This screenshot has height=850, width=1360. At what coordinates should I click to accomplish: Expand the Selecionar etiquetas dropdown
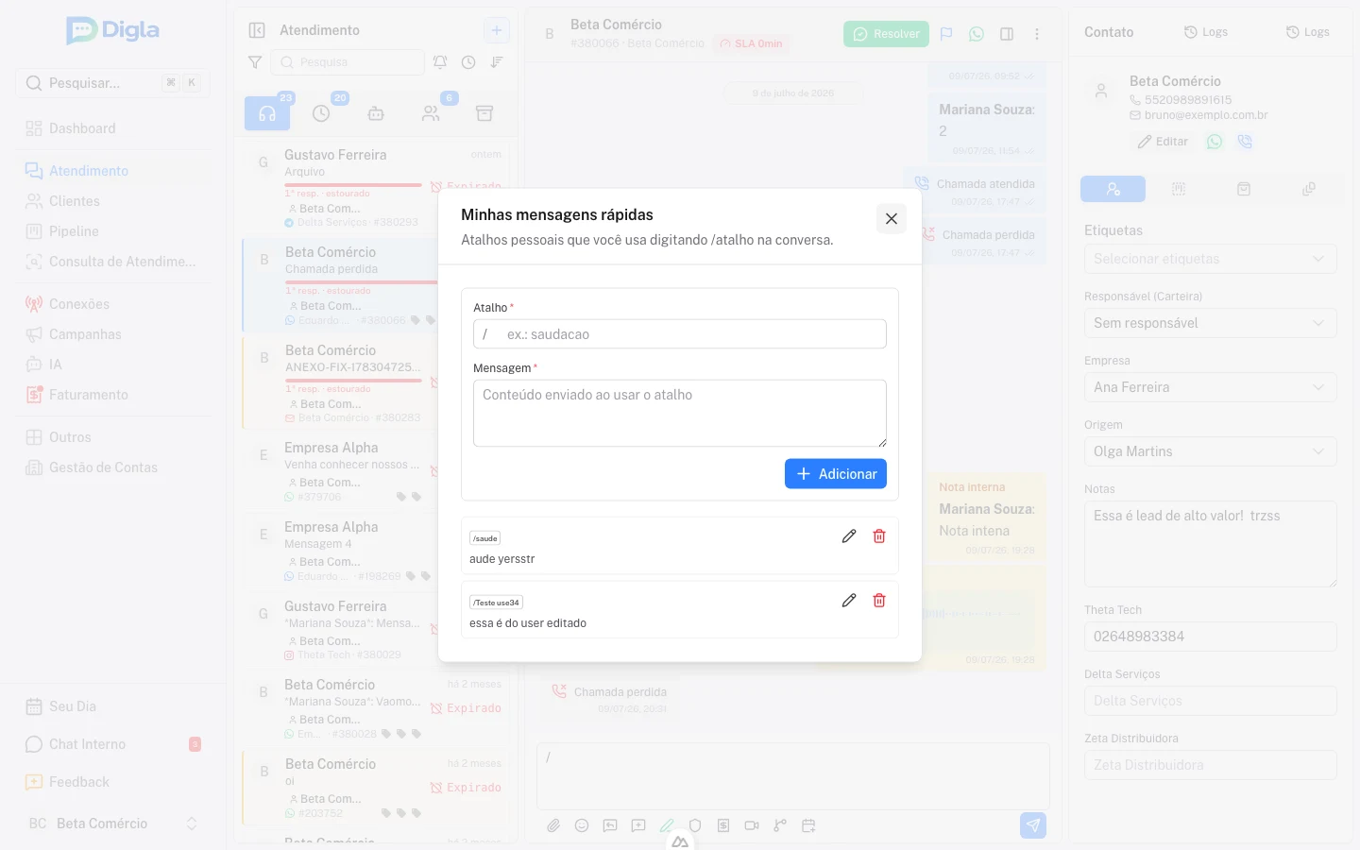(x=1211, y=259)
